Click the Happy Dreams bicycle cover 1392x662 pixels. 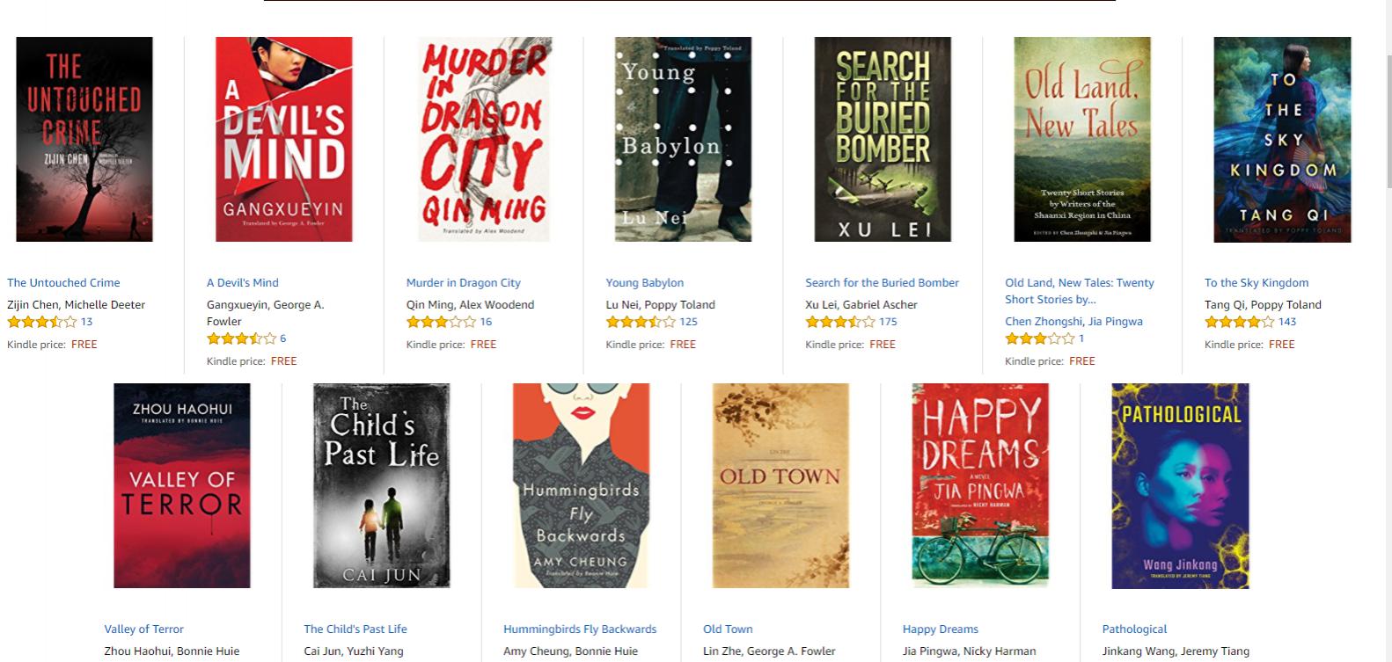980,485
